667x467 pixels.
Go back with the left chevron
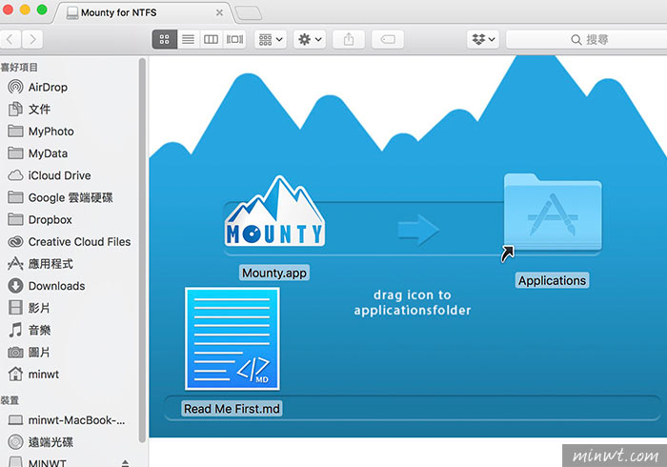pos(10,40)
